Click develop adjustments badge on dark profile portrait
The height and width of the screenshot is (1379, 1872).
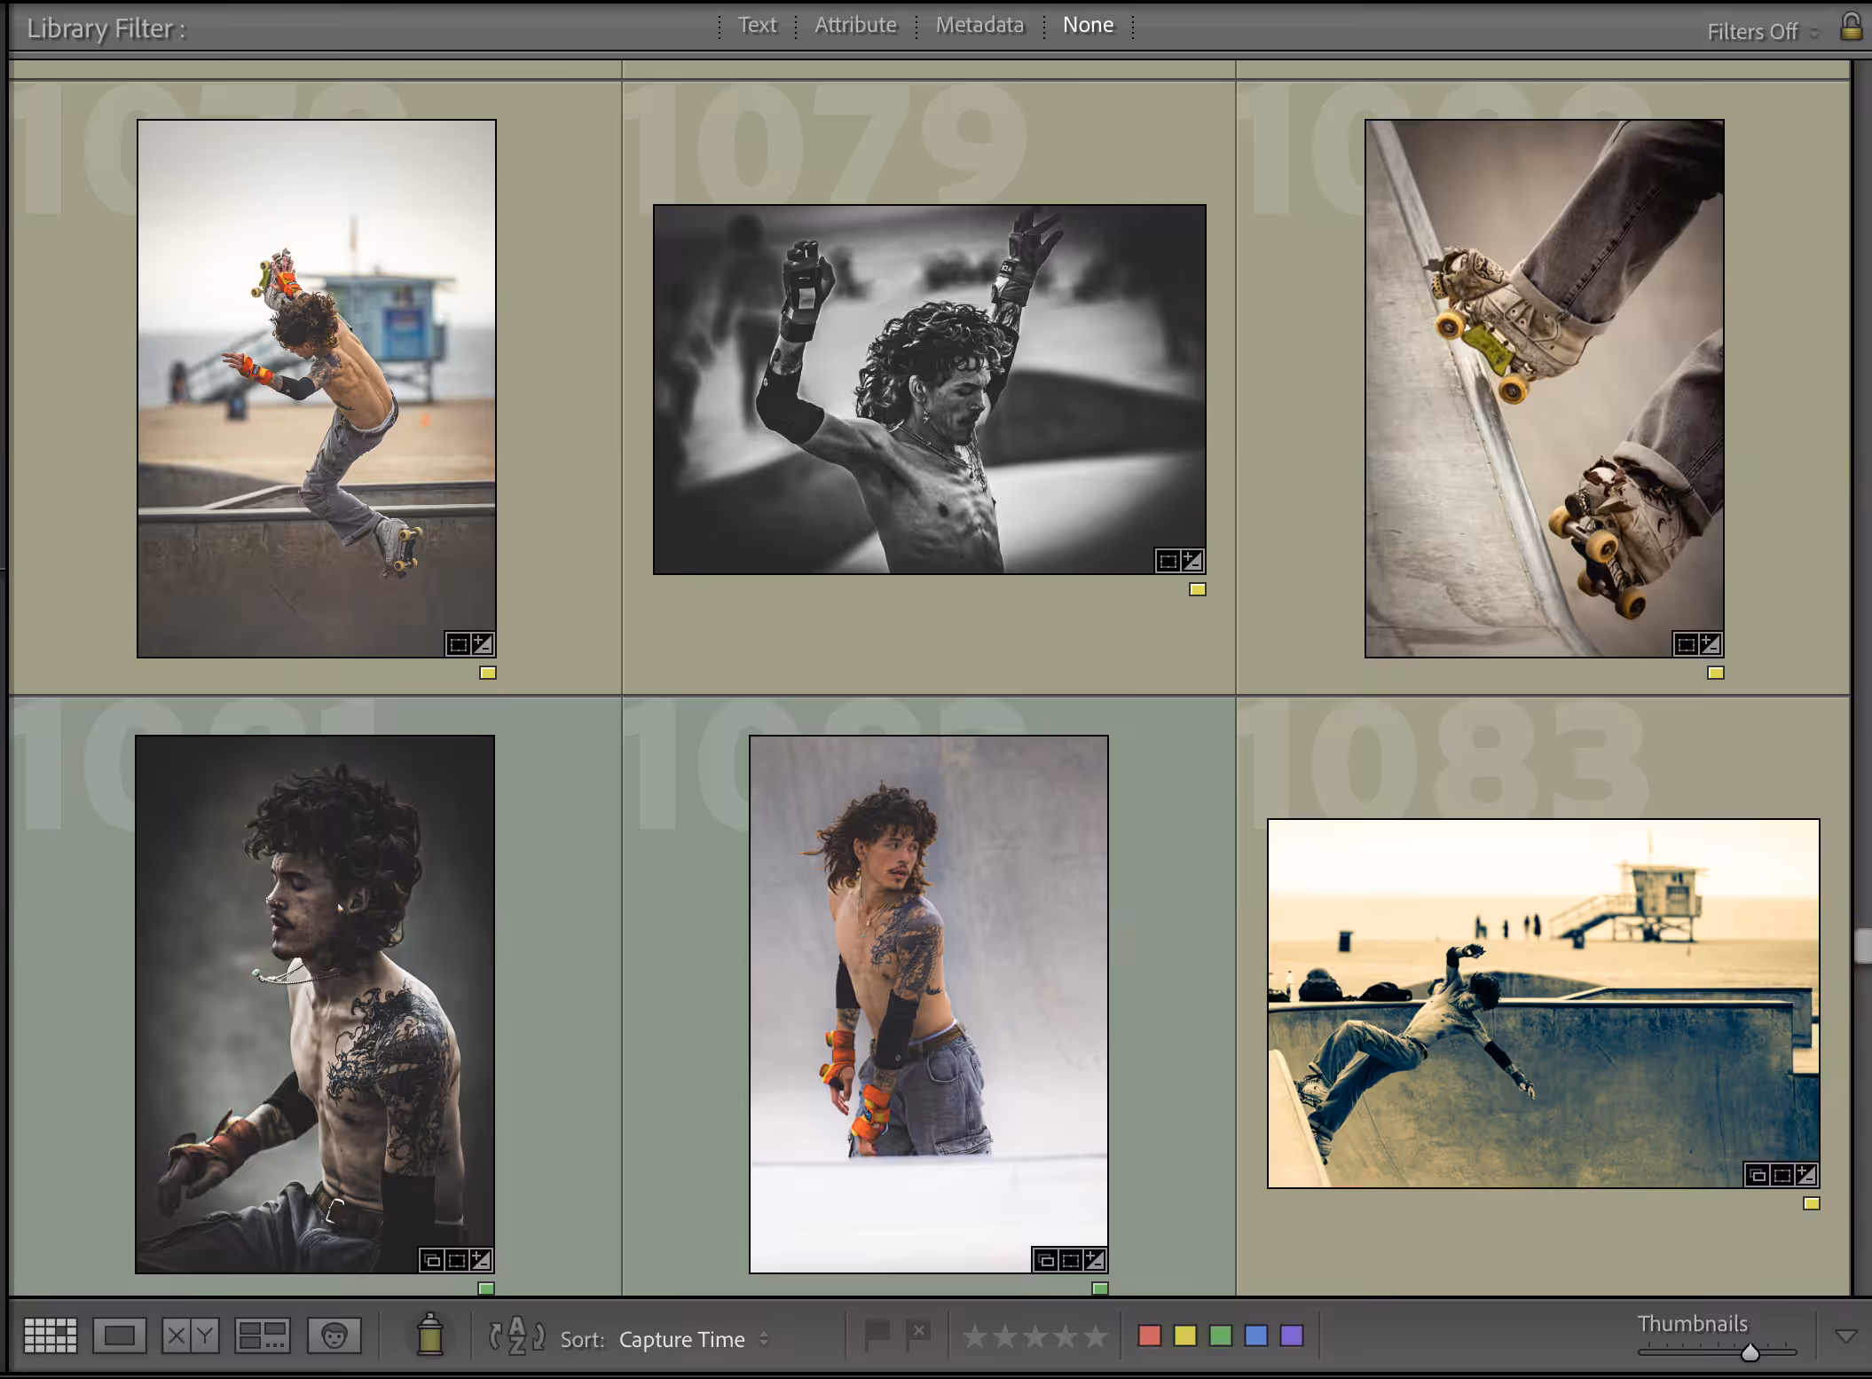pyautogui.click(x=480, y=1260)
